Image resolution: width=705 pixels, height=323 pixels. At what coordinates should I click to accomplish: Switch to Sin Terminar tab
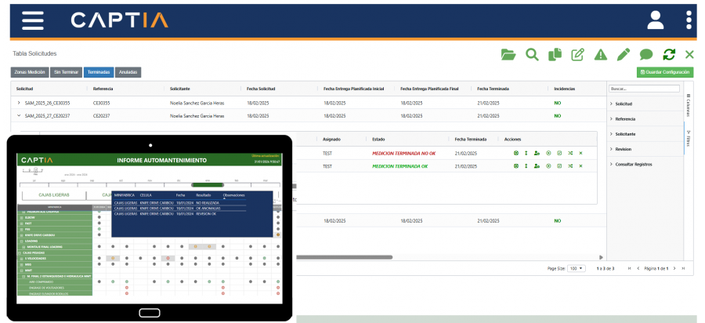point(66,72)
